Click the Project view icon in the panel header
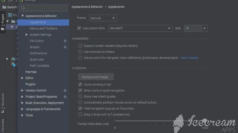 coord(10,15)
